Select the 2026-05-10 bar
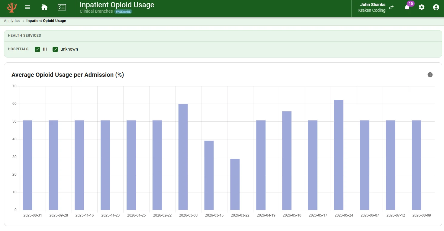The width and height of the screenshot is (444, 231). tap(287, 161)
